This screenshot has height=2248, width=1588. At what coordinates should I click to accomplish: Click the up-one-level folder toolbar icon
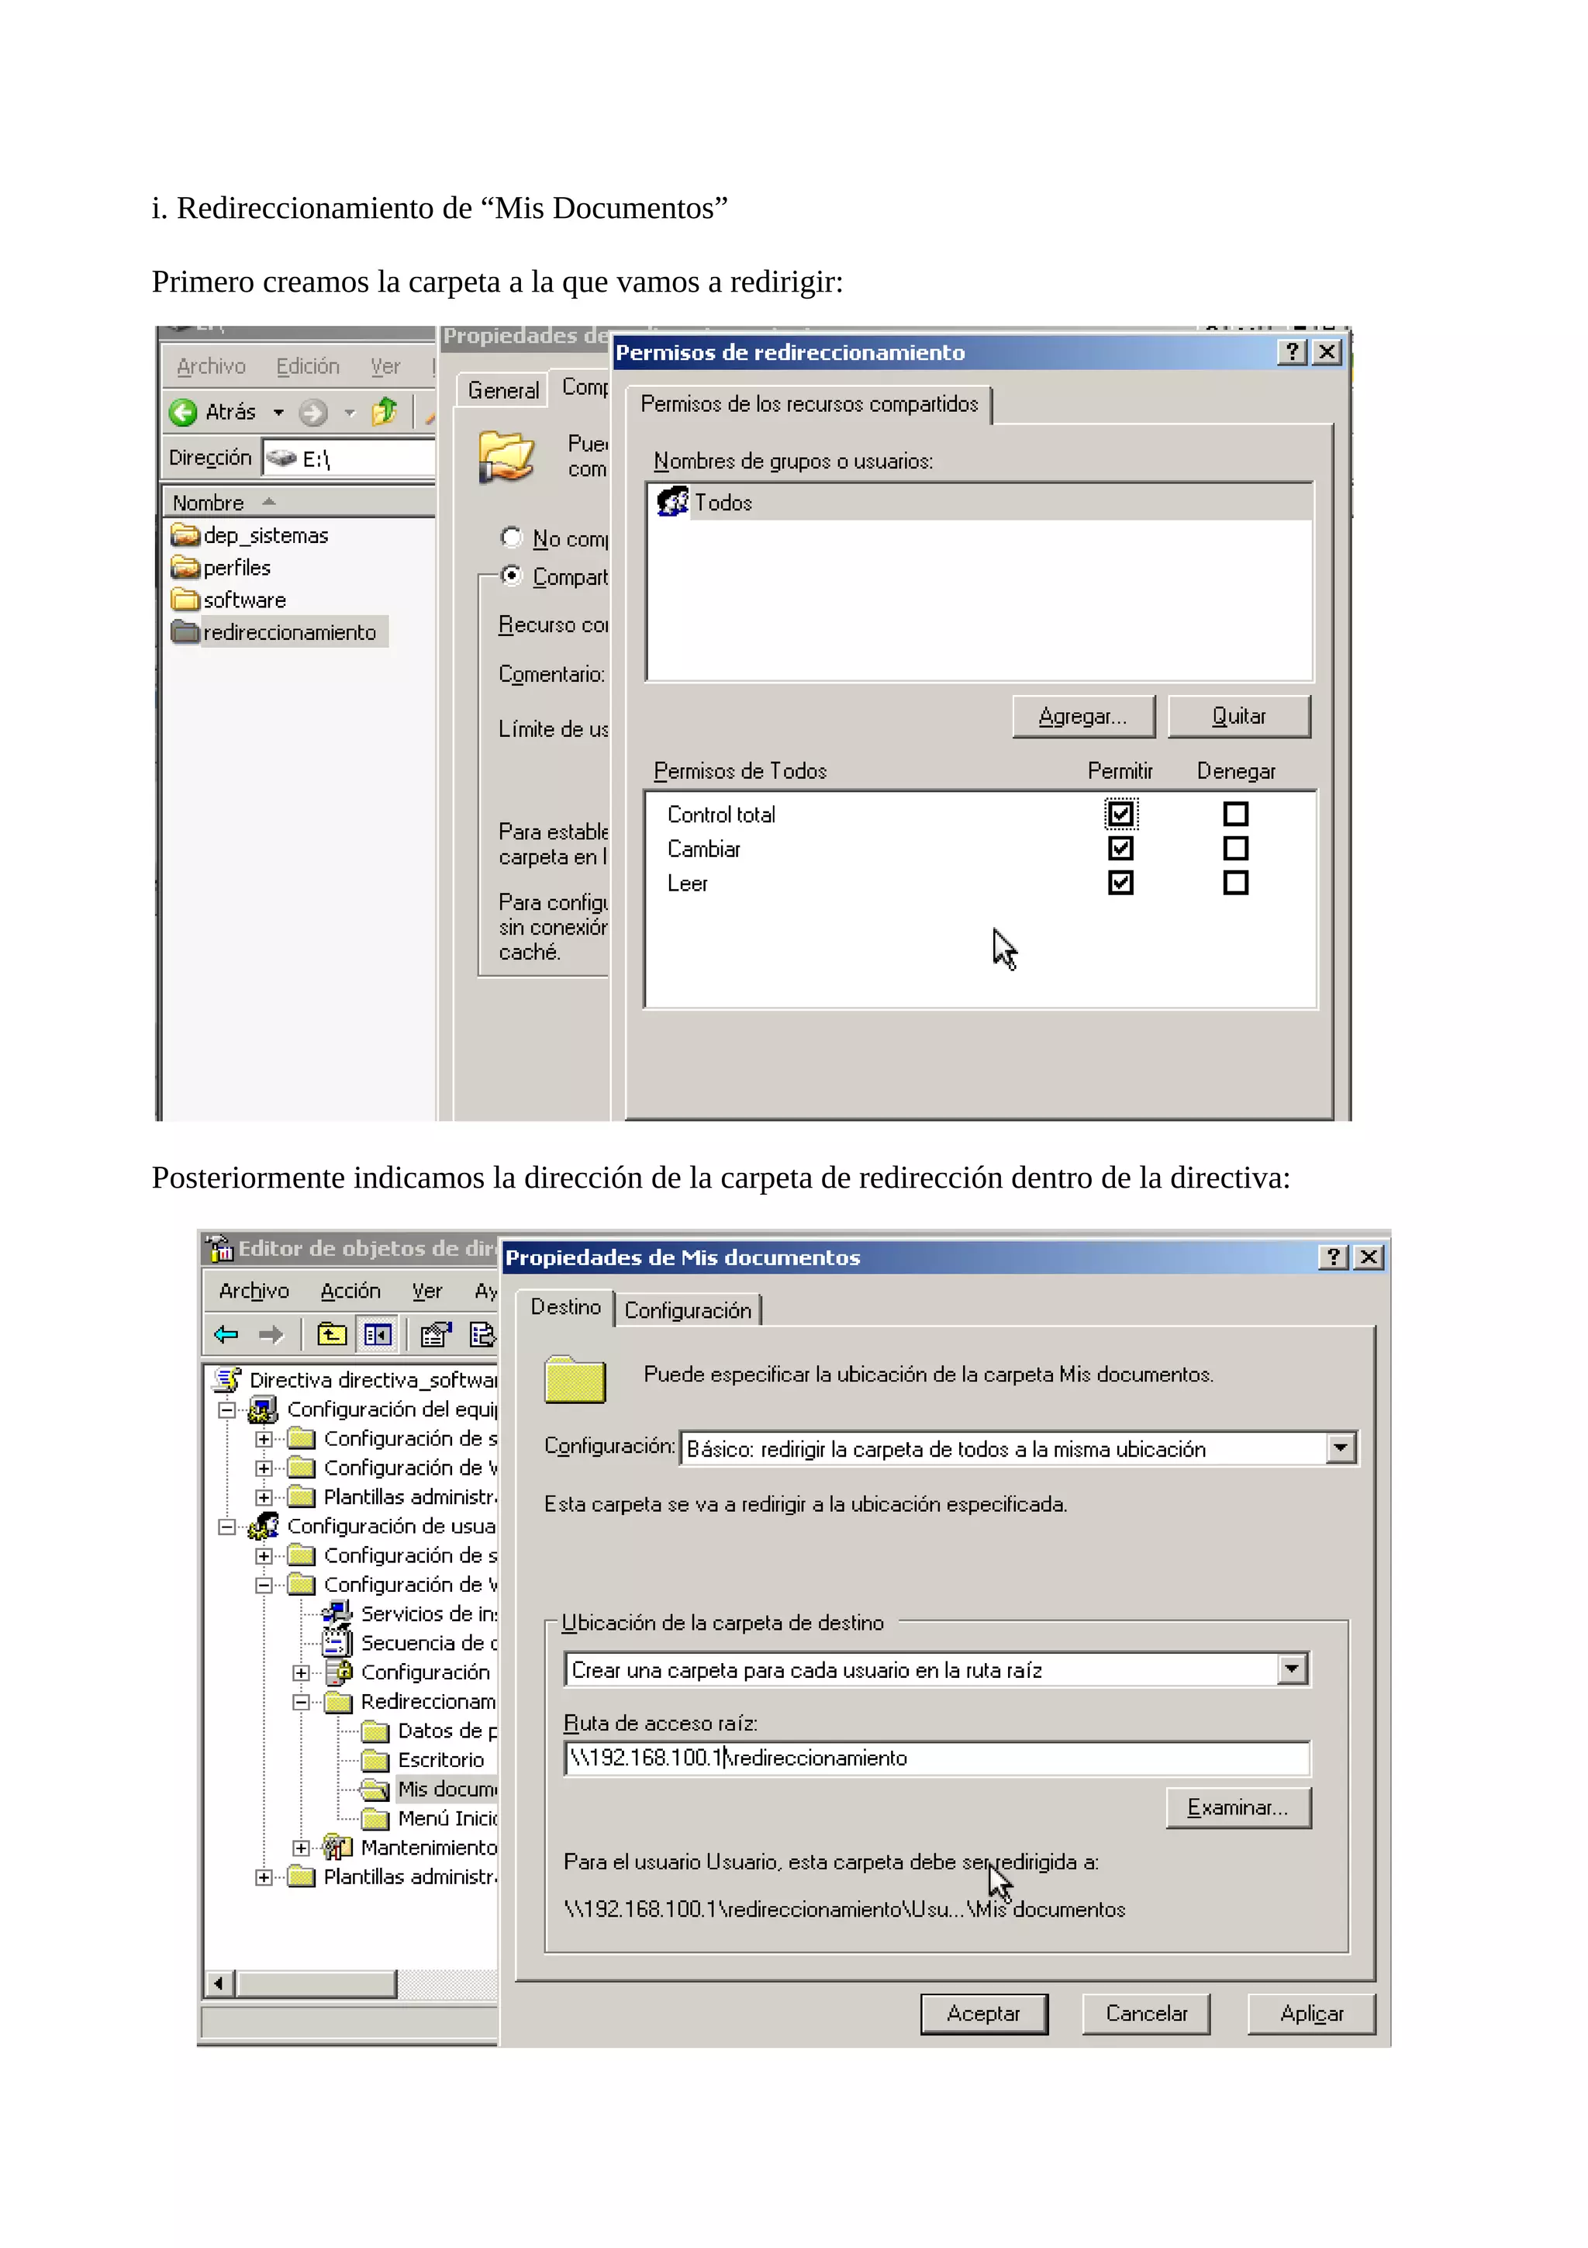(332, 1334)
